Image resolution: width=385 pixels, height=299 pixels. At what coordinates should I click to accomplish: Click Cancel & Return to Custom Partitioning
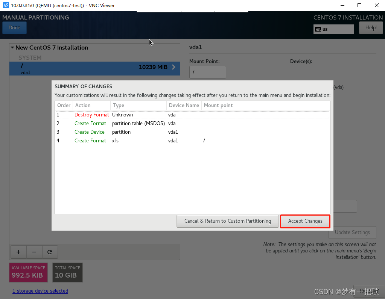[228, 221]
